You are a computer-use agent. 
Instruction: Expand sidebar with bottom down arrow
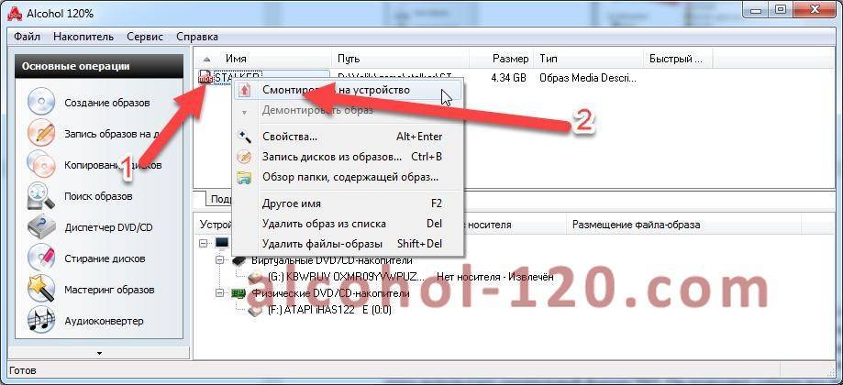point(99,353)
